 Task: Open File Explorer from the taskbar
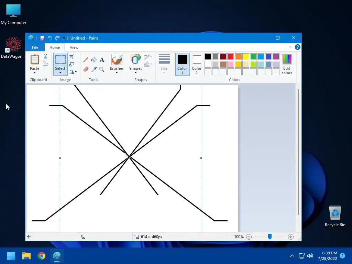point(26,256)
